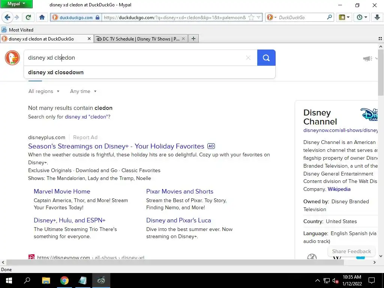Image resolution: width=384 pixels, height=288 pixels.
Task: Open the Disney and Pixar's Luca link
Action: click(x=178, y=220)
